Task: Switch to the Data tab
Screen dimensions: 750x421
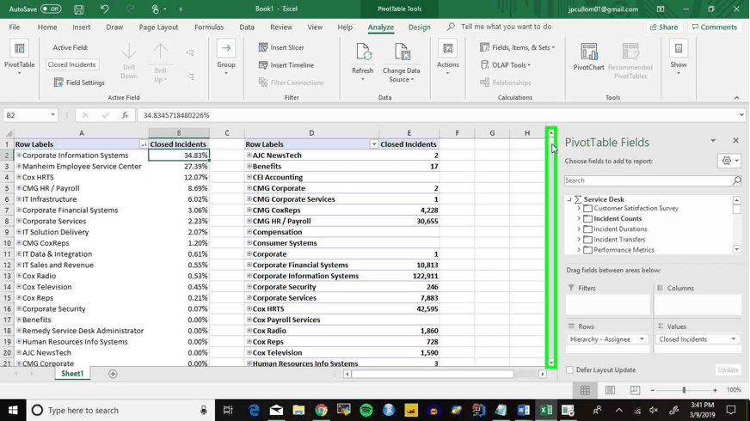Action: pos(247,27)
